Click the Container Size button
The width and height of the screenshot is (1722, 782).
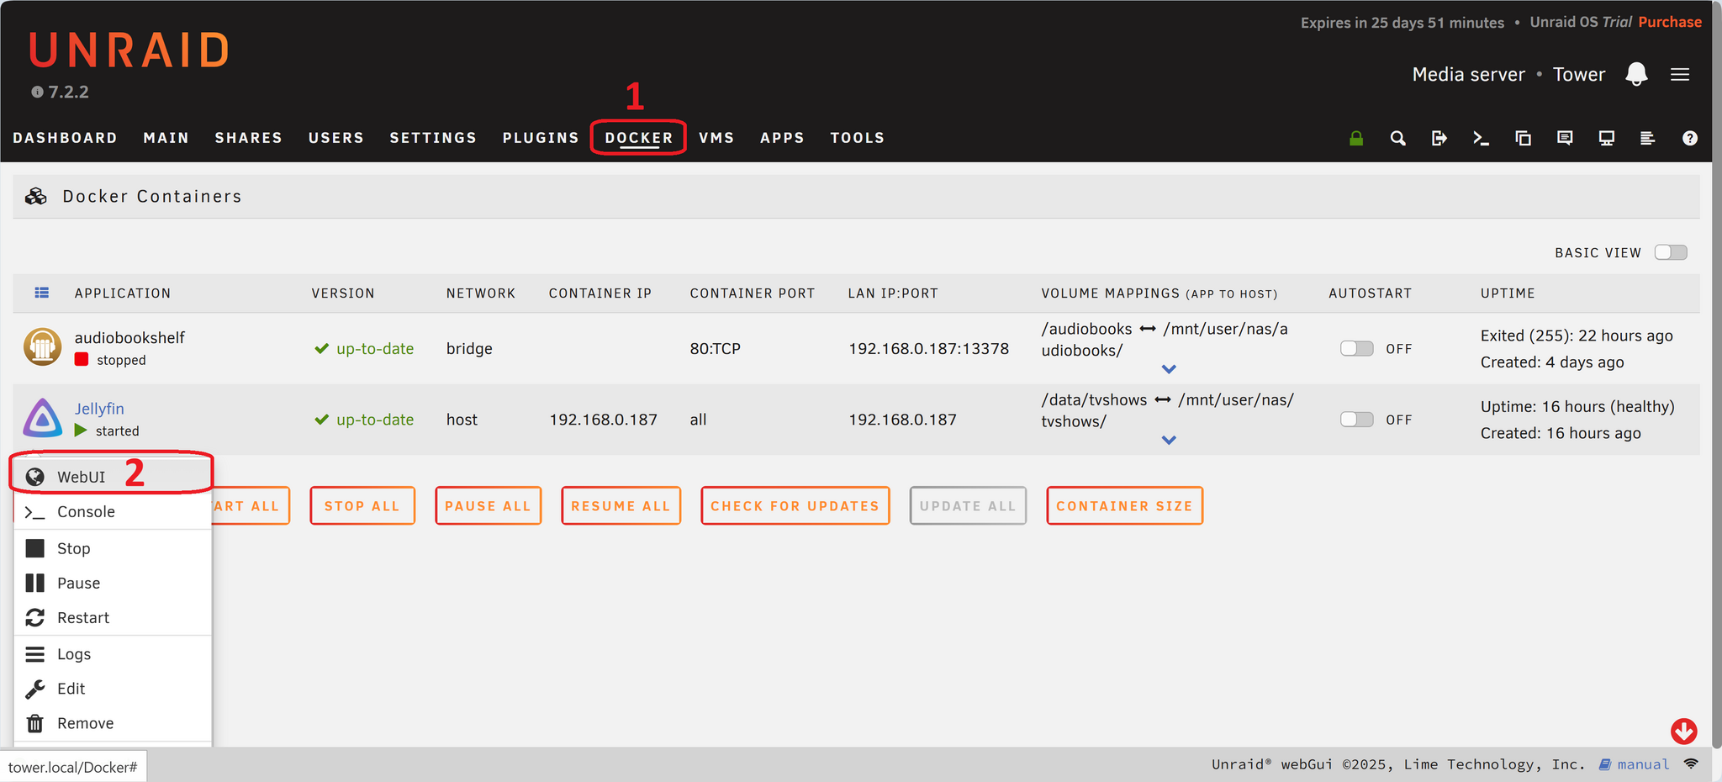tap(1124, 505)
